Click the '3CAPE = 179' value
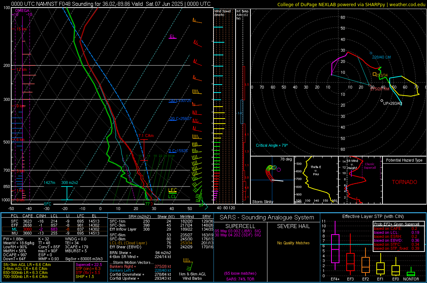The image size is (427, 283). coord(76,247)
